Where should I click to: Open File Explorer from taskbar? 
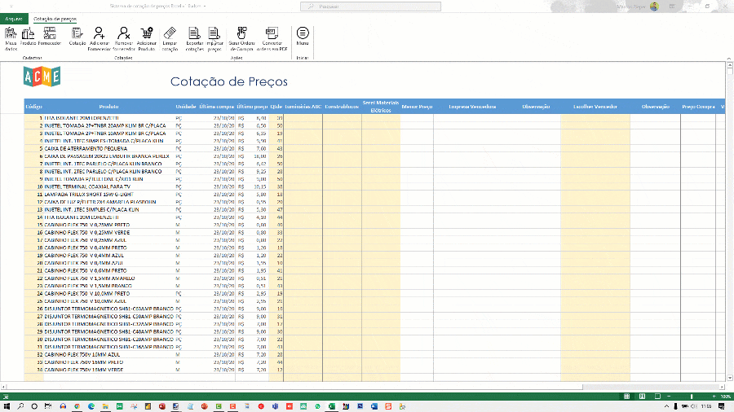coord(105,406)
